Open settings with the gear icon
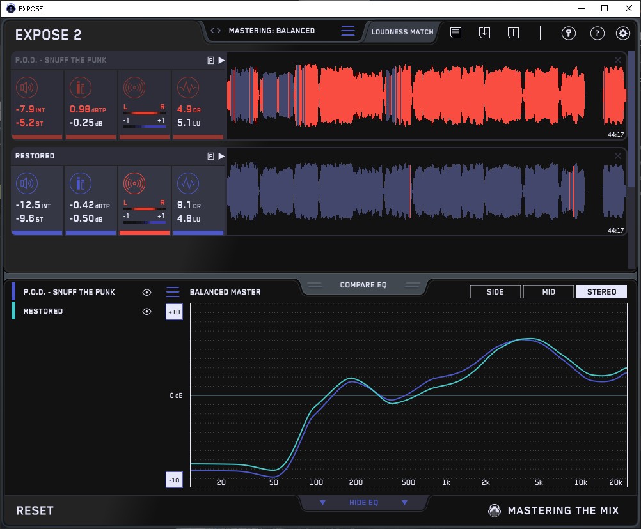This screenshot has width=641, height=529. click(x=622, y=33)
